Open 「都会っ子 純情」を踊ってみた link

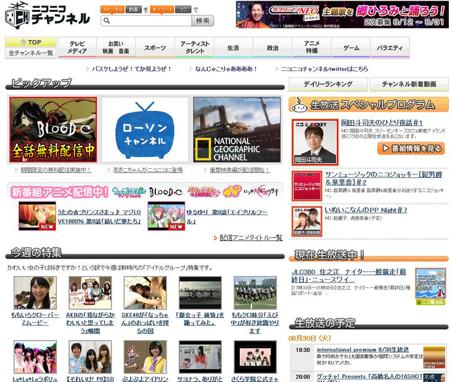coord(200,319)
